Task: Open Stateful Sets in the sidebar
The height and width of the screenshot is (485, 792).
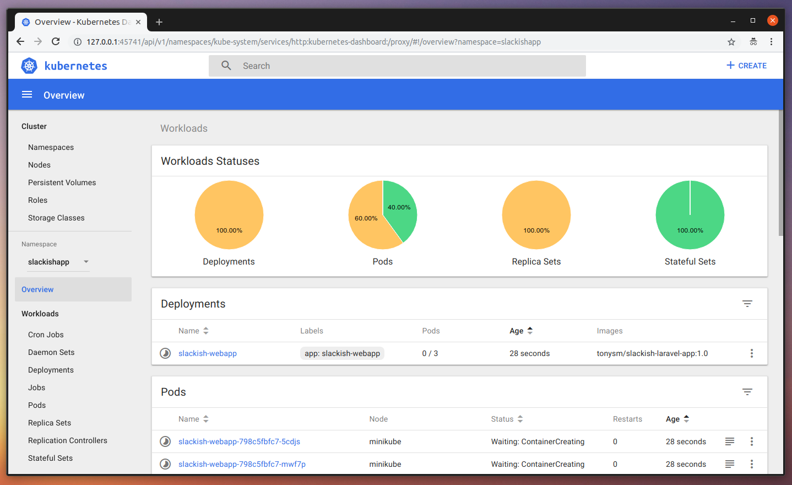Action: coord(50,458)
